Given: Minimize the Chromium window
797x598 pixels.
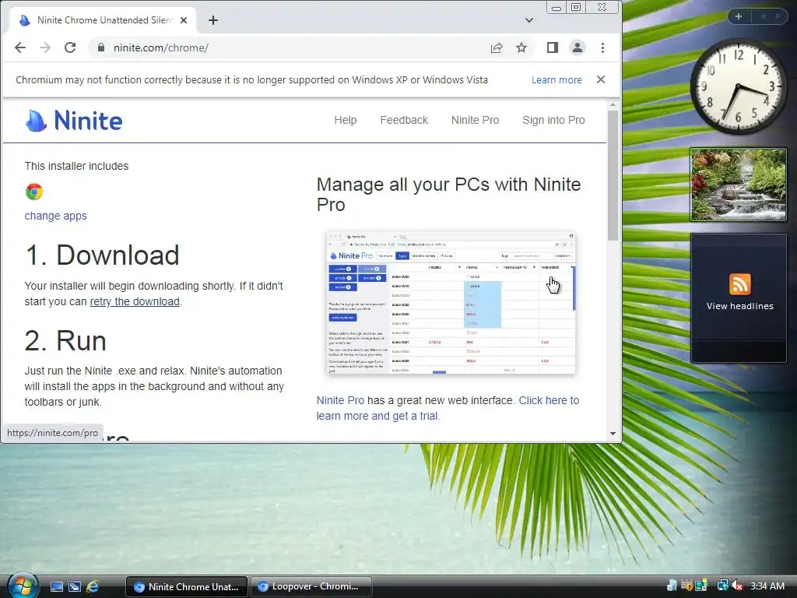Looking at the screenshot, I should tap(556, 8).
